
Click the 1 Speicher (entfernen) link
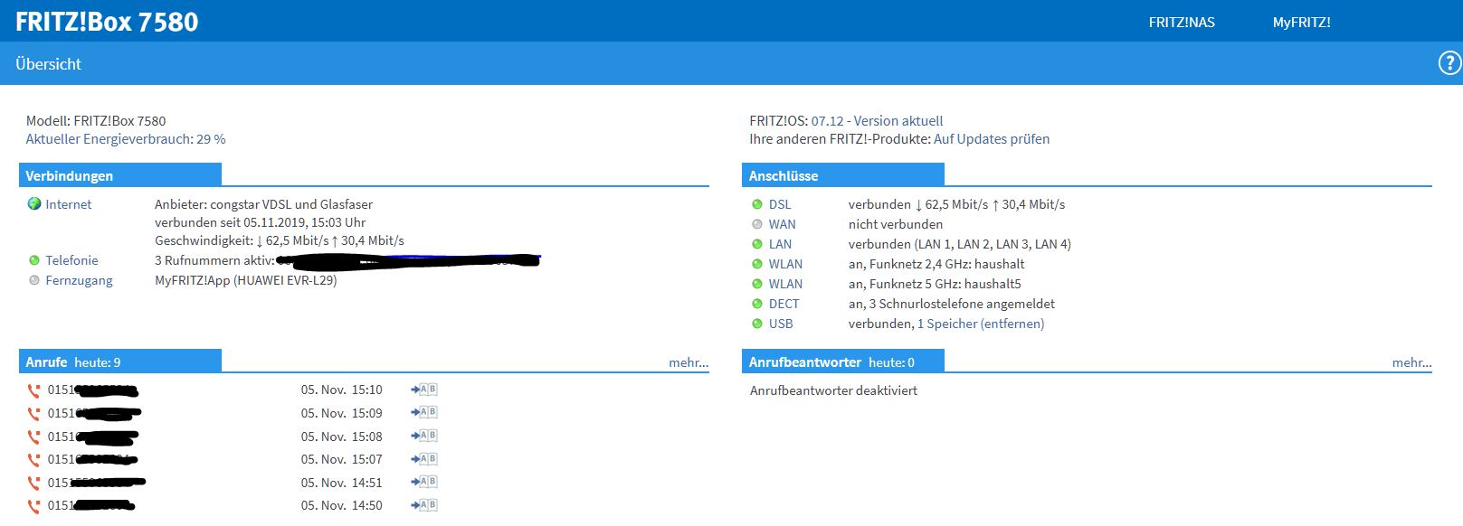(x=981, y=324)
